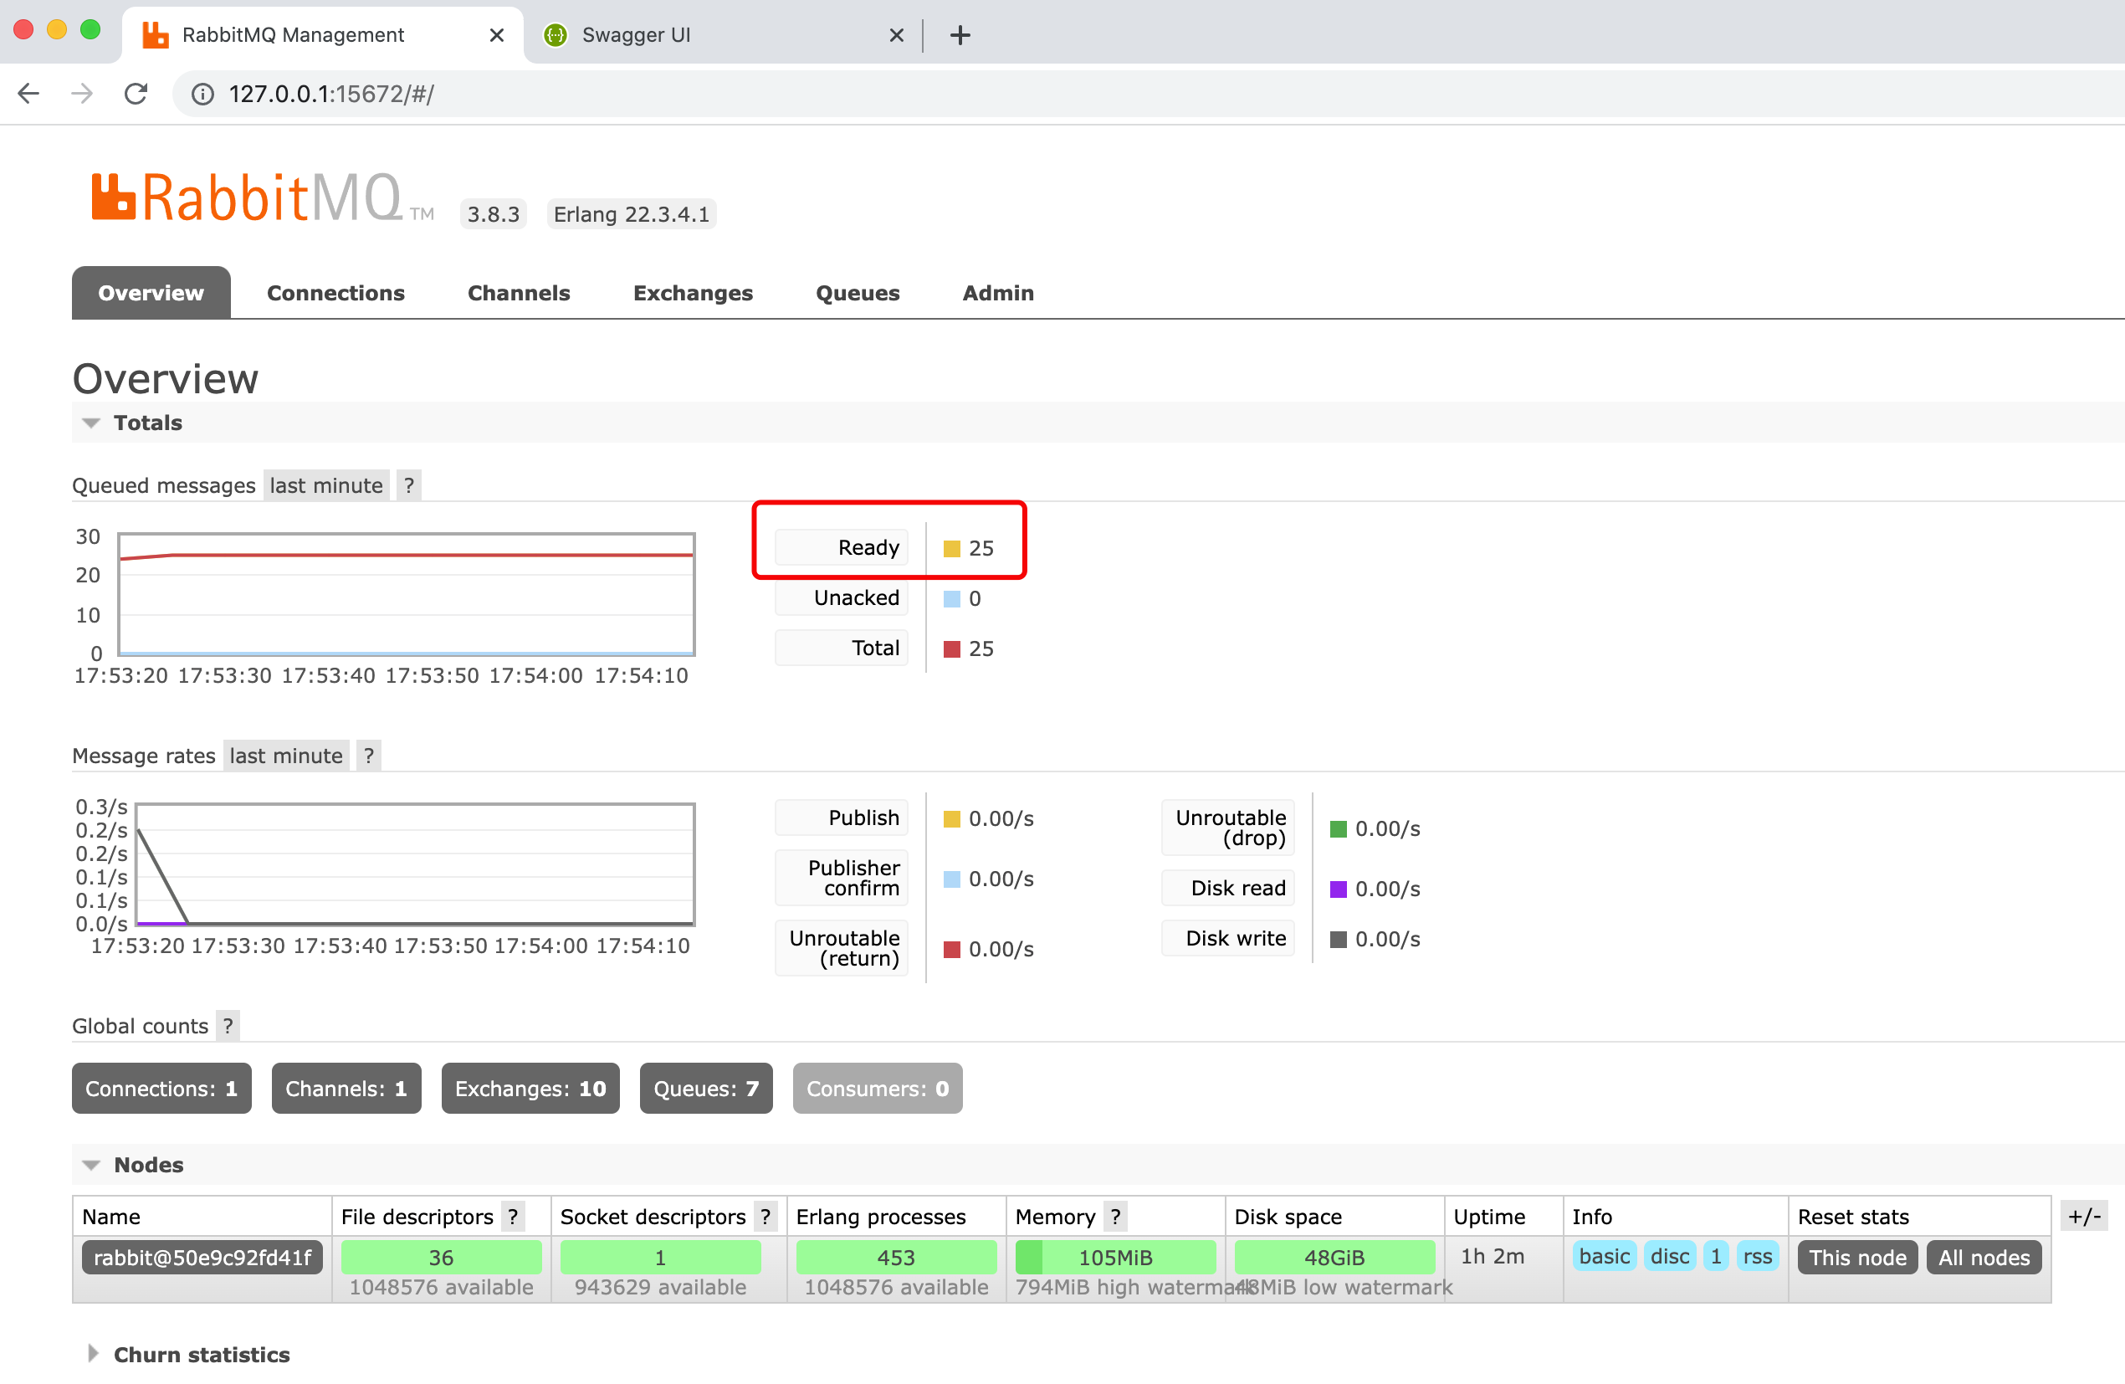
Task: Close the Swagger UI tab
Action: tap(896, 35)
